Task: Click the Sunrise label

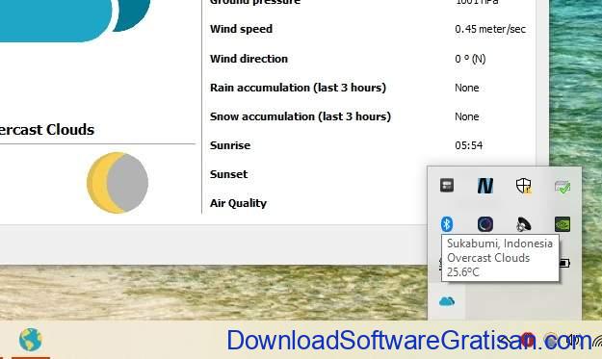Action: [230, 145]
